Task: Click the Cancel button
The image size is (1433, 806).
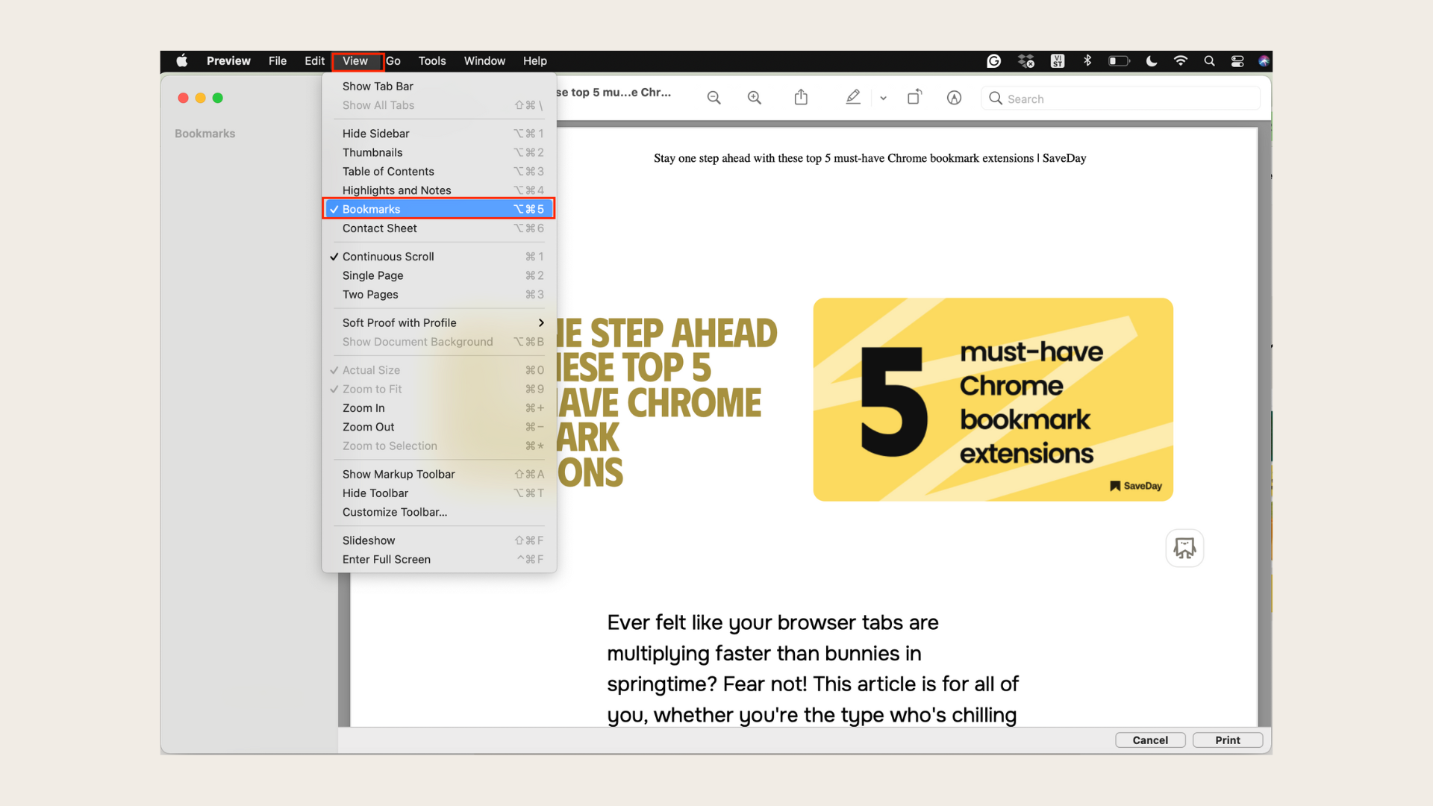Action: (x=1149, y=739)
